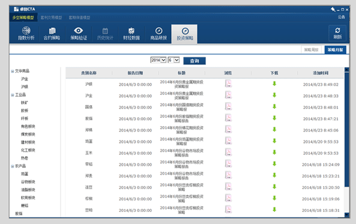This screenshot has width=356, height=224.
Task: View PDF for report added 8:48:33
Action: click(228, 95)
